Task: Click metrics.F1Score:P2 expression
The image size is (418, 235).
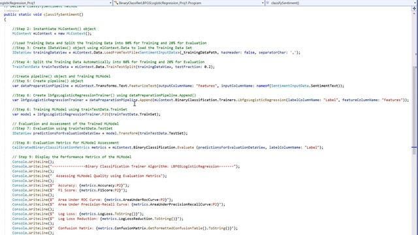Action: (x=100, y=190)
